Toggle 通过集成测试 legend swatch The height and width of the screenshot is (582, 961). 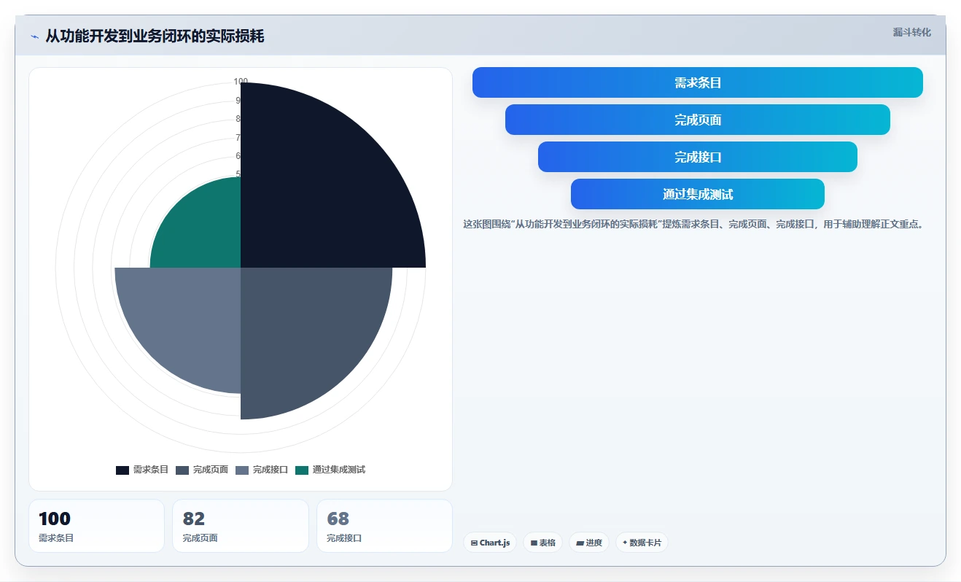coord(302,470)
